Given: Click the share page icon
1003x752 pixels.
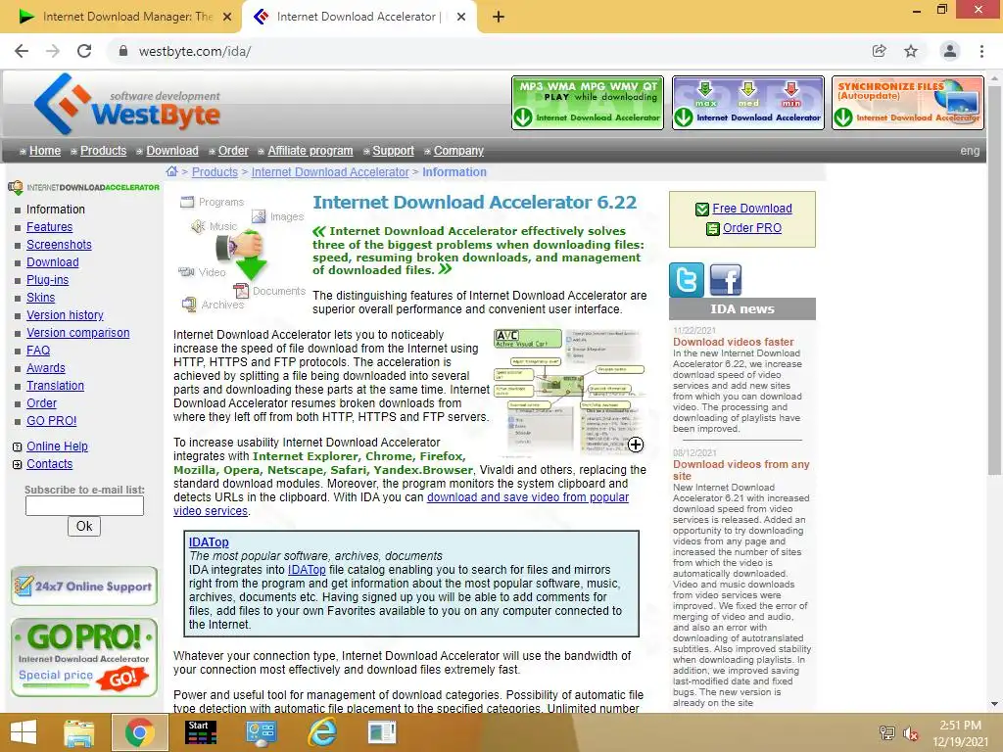Looking at the screenshot, I should (879, 51).
